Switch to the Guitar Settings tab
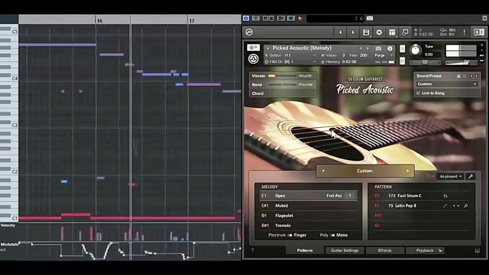 click(344, 251)
